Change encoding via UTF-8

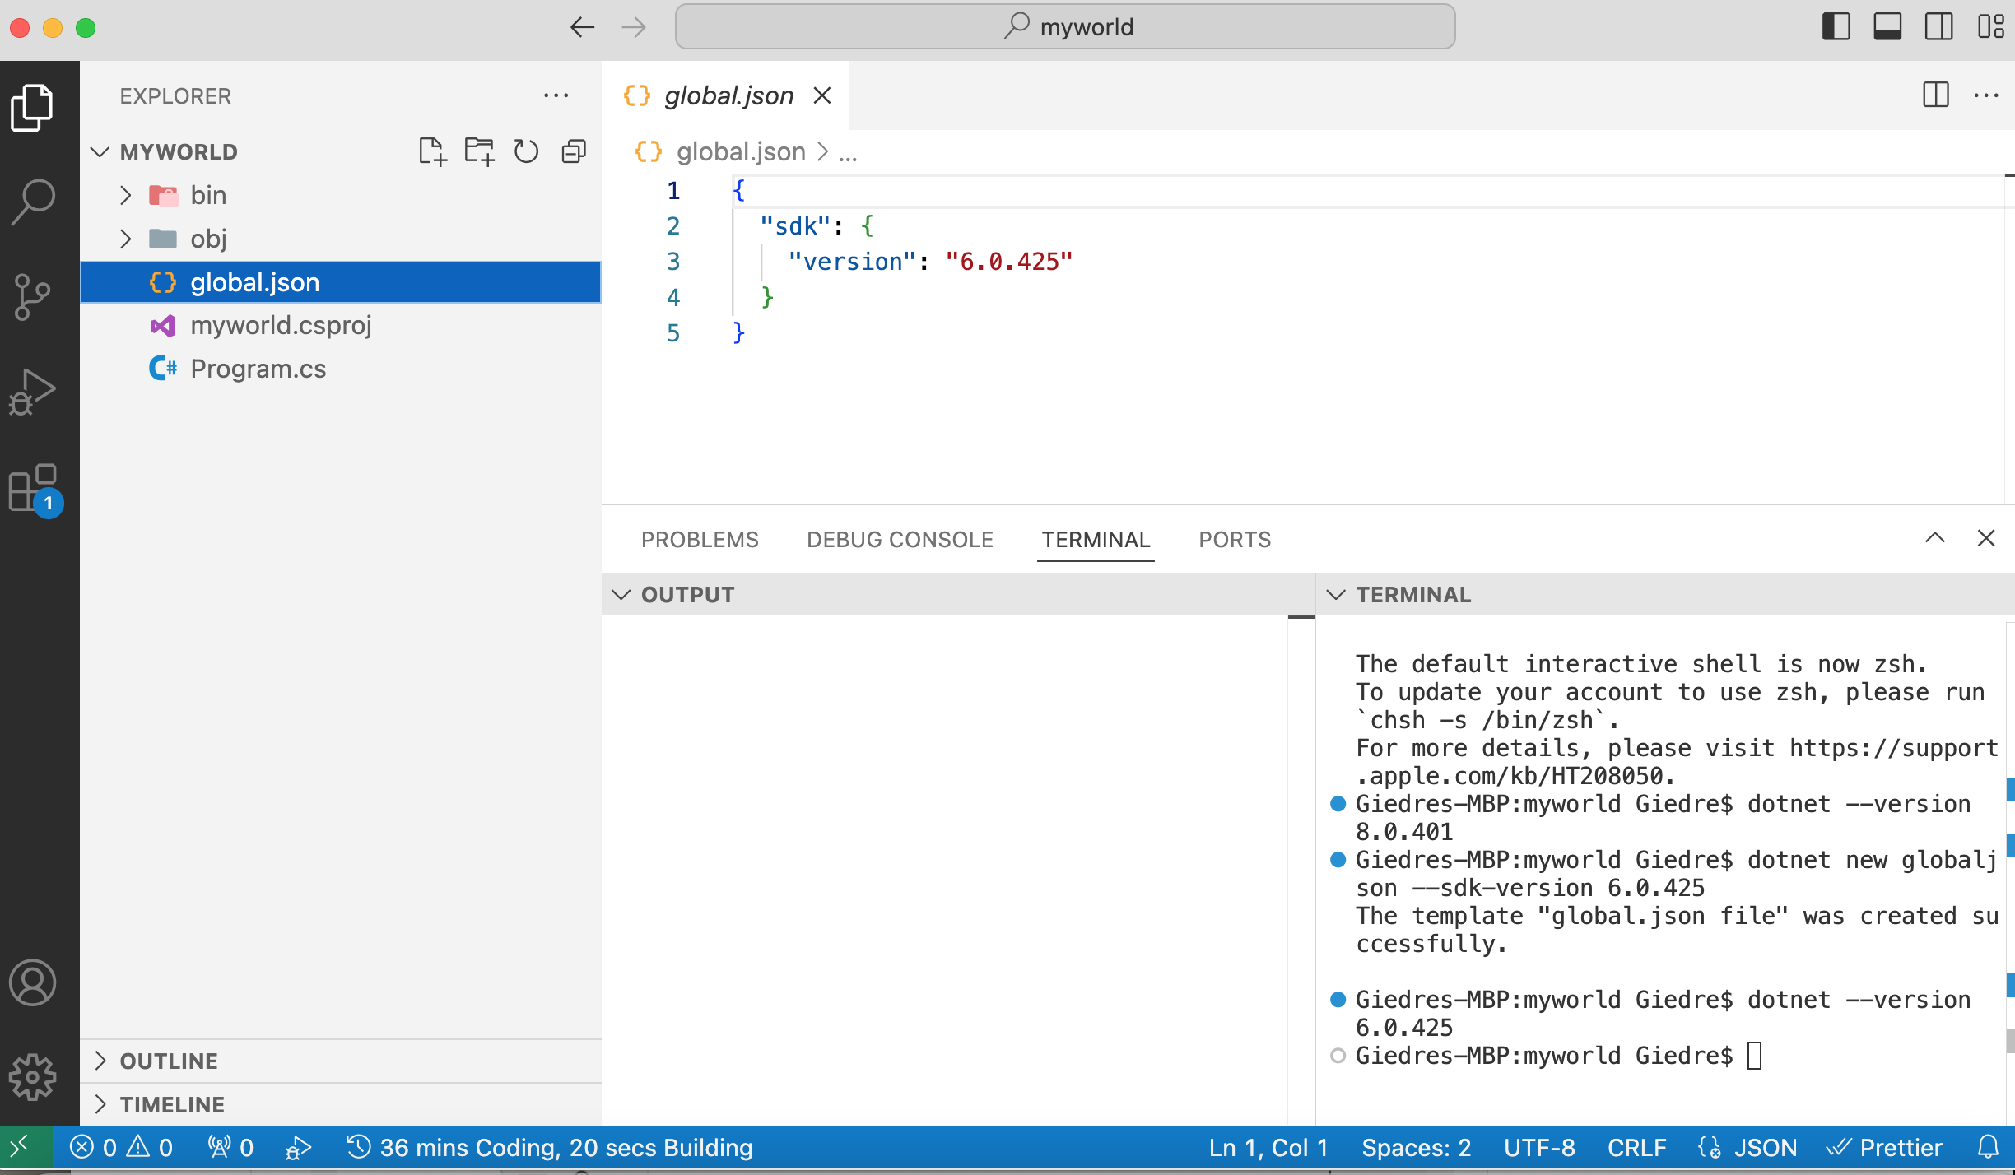coord(1539,1147)
